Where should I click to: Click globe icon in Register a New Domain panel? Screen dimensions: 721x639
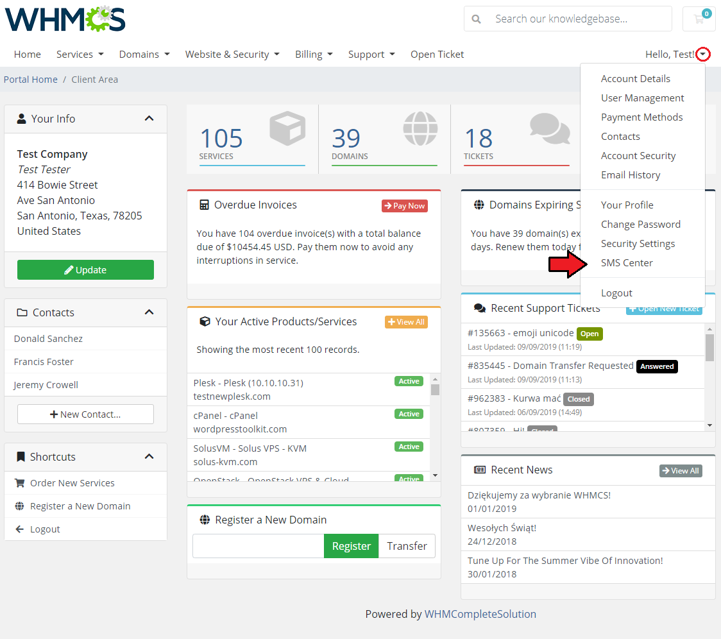tap(205, 520)
